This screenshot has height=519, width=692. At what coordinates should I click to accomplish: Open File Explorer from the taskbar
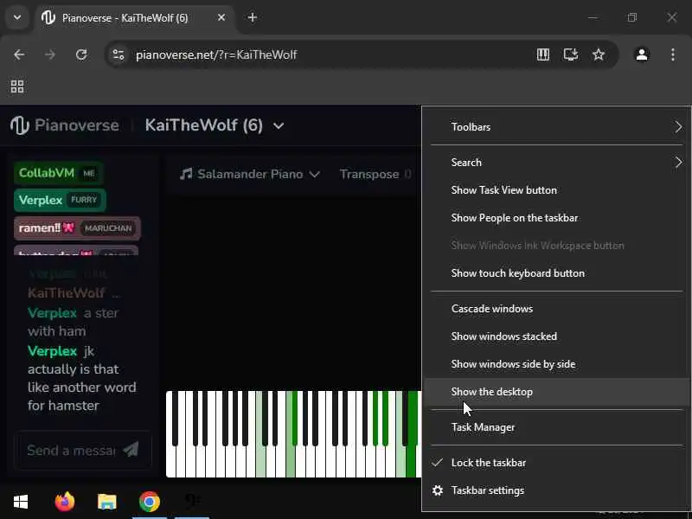point(106,502)
